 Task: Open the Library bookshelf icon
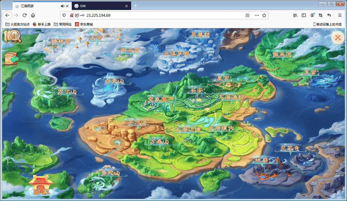click(x=295, y=15)
